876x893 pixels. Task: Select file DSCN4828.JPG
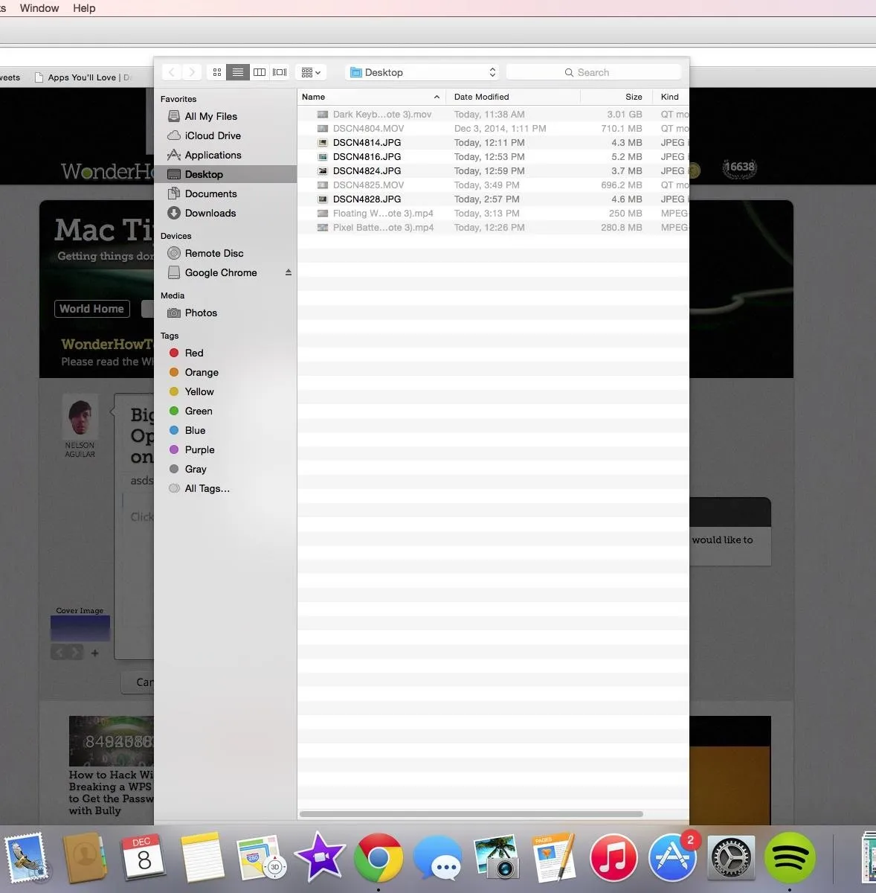(493, 199)
